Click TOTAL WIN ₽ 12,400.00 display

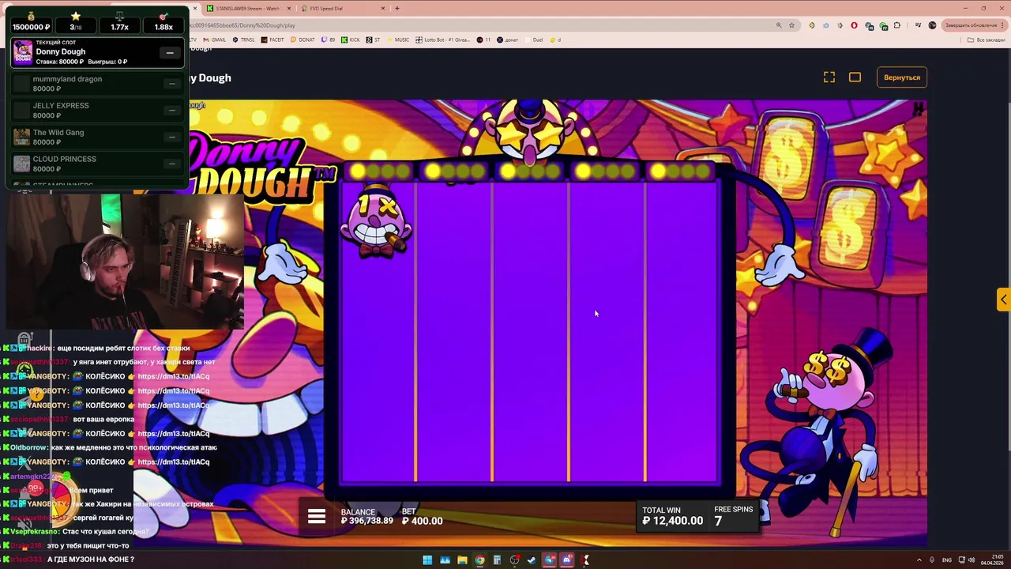pos(672,516)
